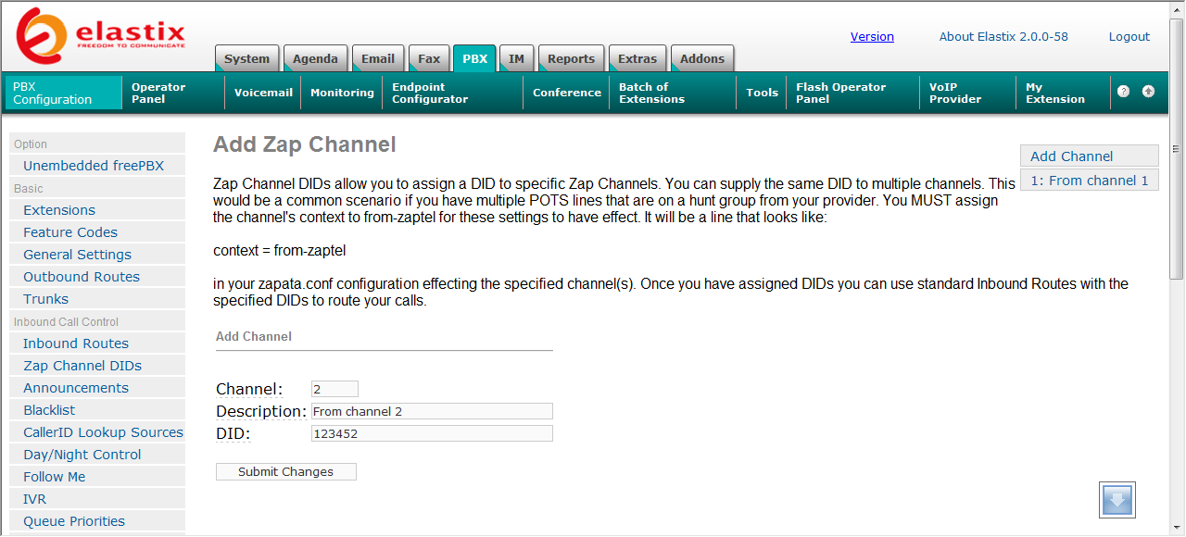Go to Voicemail submenu
Viewport: 1186px width, 537px height.
[x=263, y=93]
